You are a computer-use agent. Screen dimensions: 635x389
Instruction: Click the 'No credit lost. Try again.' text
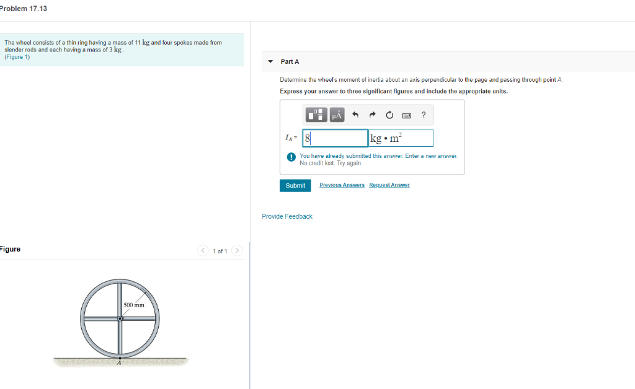[331, 163]
